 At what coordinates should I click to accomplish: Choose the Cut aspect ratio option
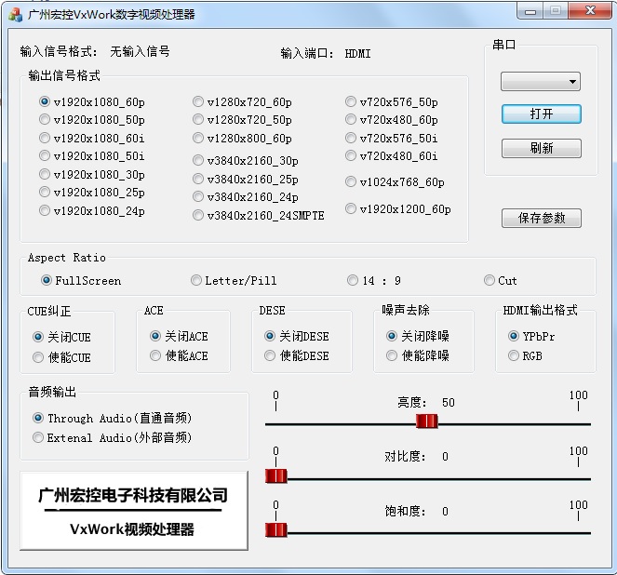[x=490, y=280]
